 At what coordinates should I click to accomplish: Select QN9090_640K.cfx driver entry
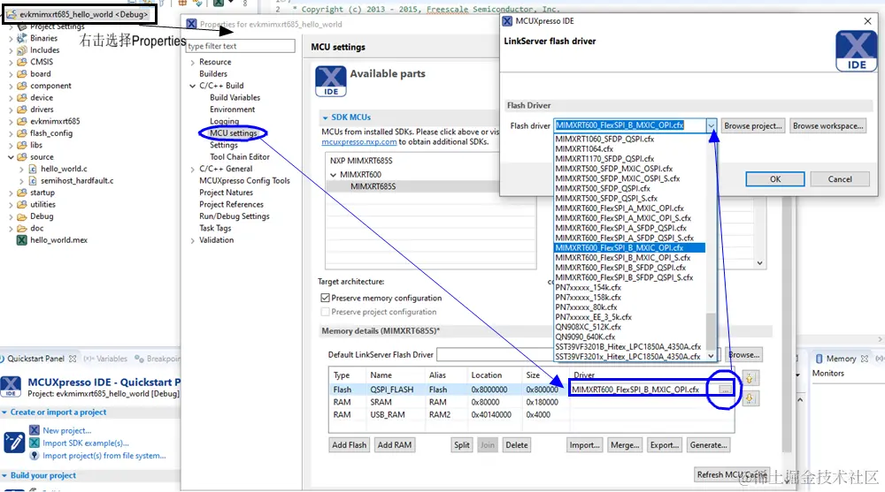pos(585,337)
